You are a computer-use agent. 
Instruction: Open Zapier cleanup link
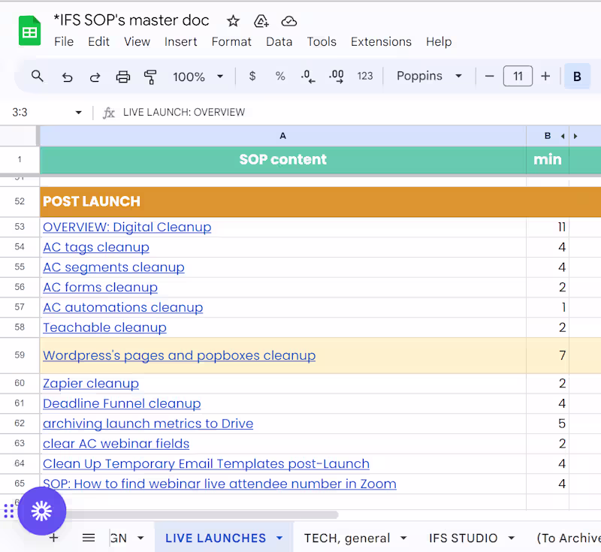(91, 384)
